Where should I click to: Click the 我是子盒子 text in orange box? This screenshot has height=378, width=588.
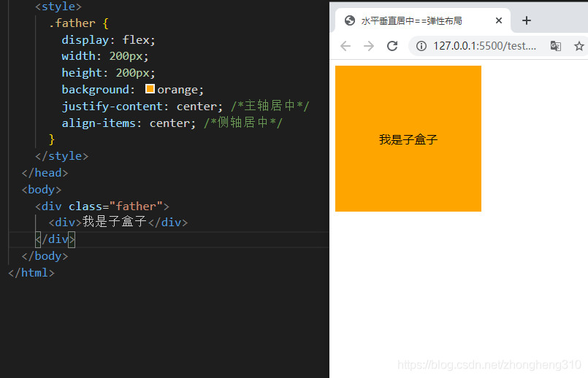pyautogui.click(x=408, y=139)
